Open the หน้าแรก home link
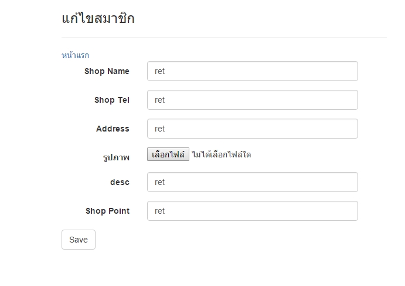The width and height of the screenshot is (405, 286). click(x=75, y=55)
